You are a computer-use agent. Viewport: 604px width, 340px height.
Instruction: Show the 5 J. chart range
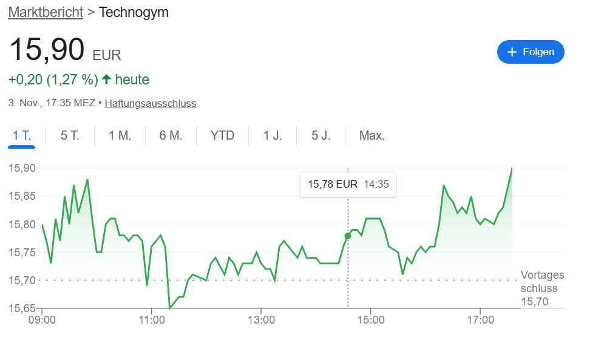click(321, 135)
